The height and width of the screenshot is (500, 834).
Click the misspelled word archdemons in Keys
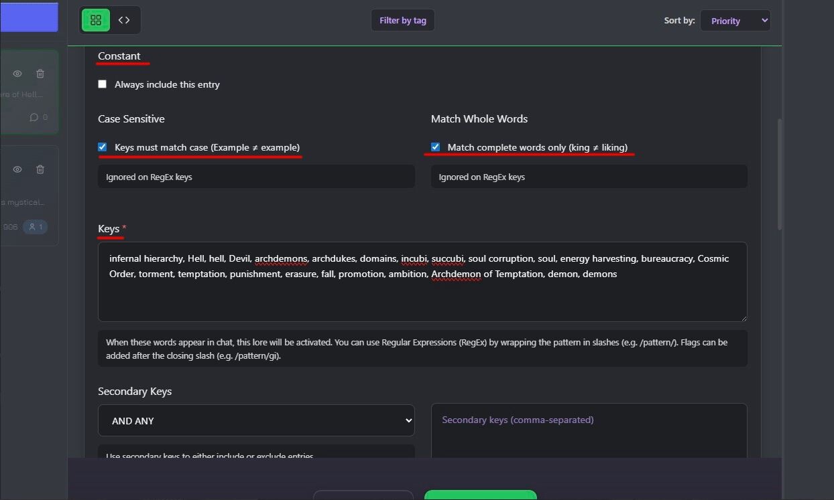[282, 258]
